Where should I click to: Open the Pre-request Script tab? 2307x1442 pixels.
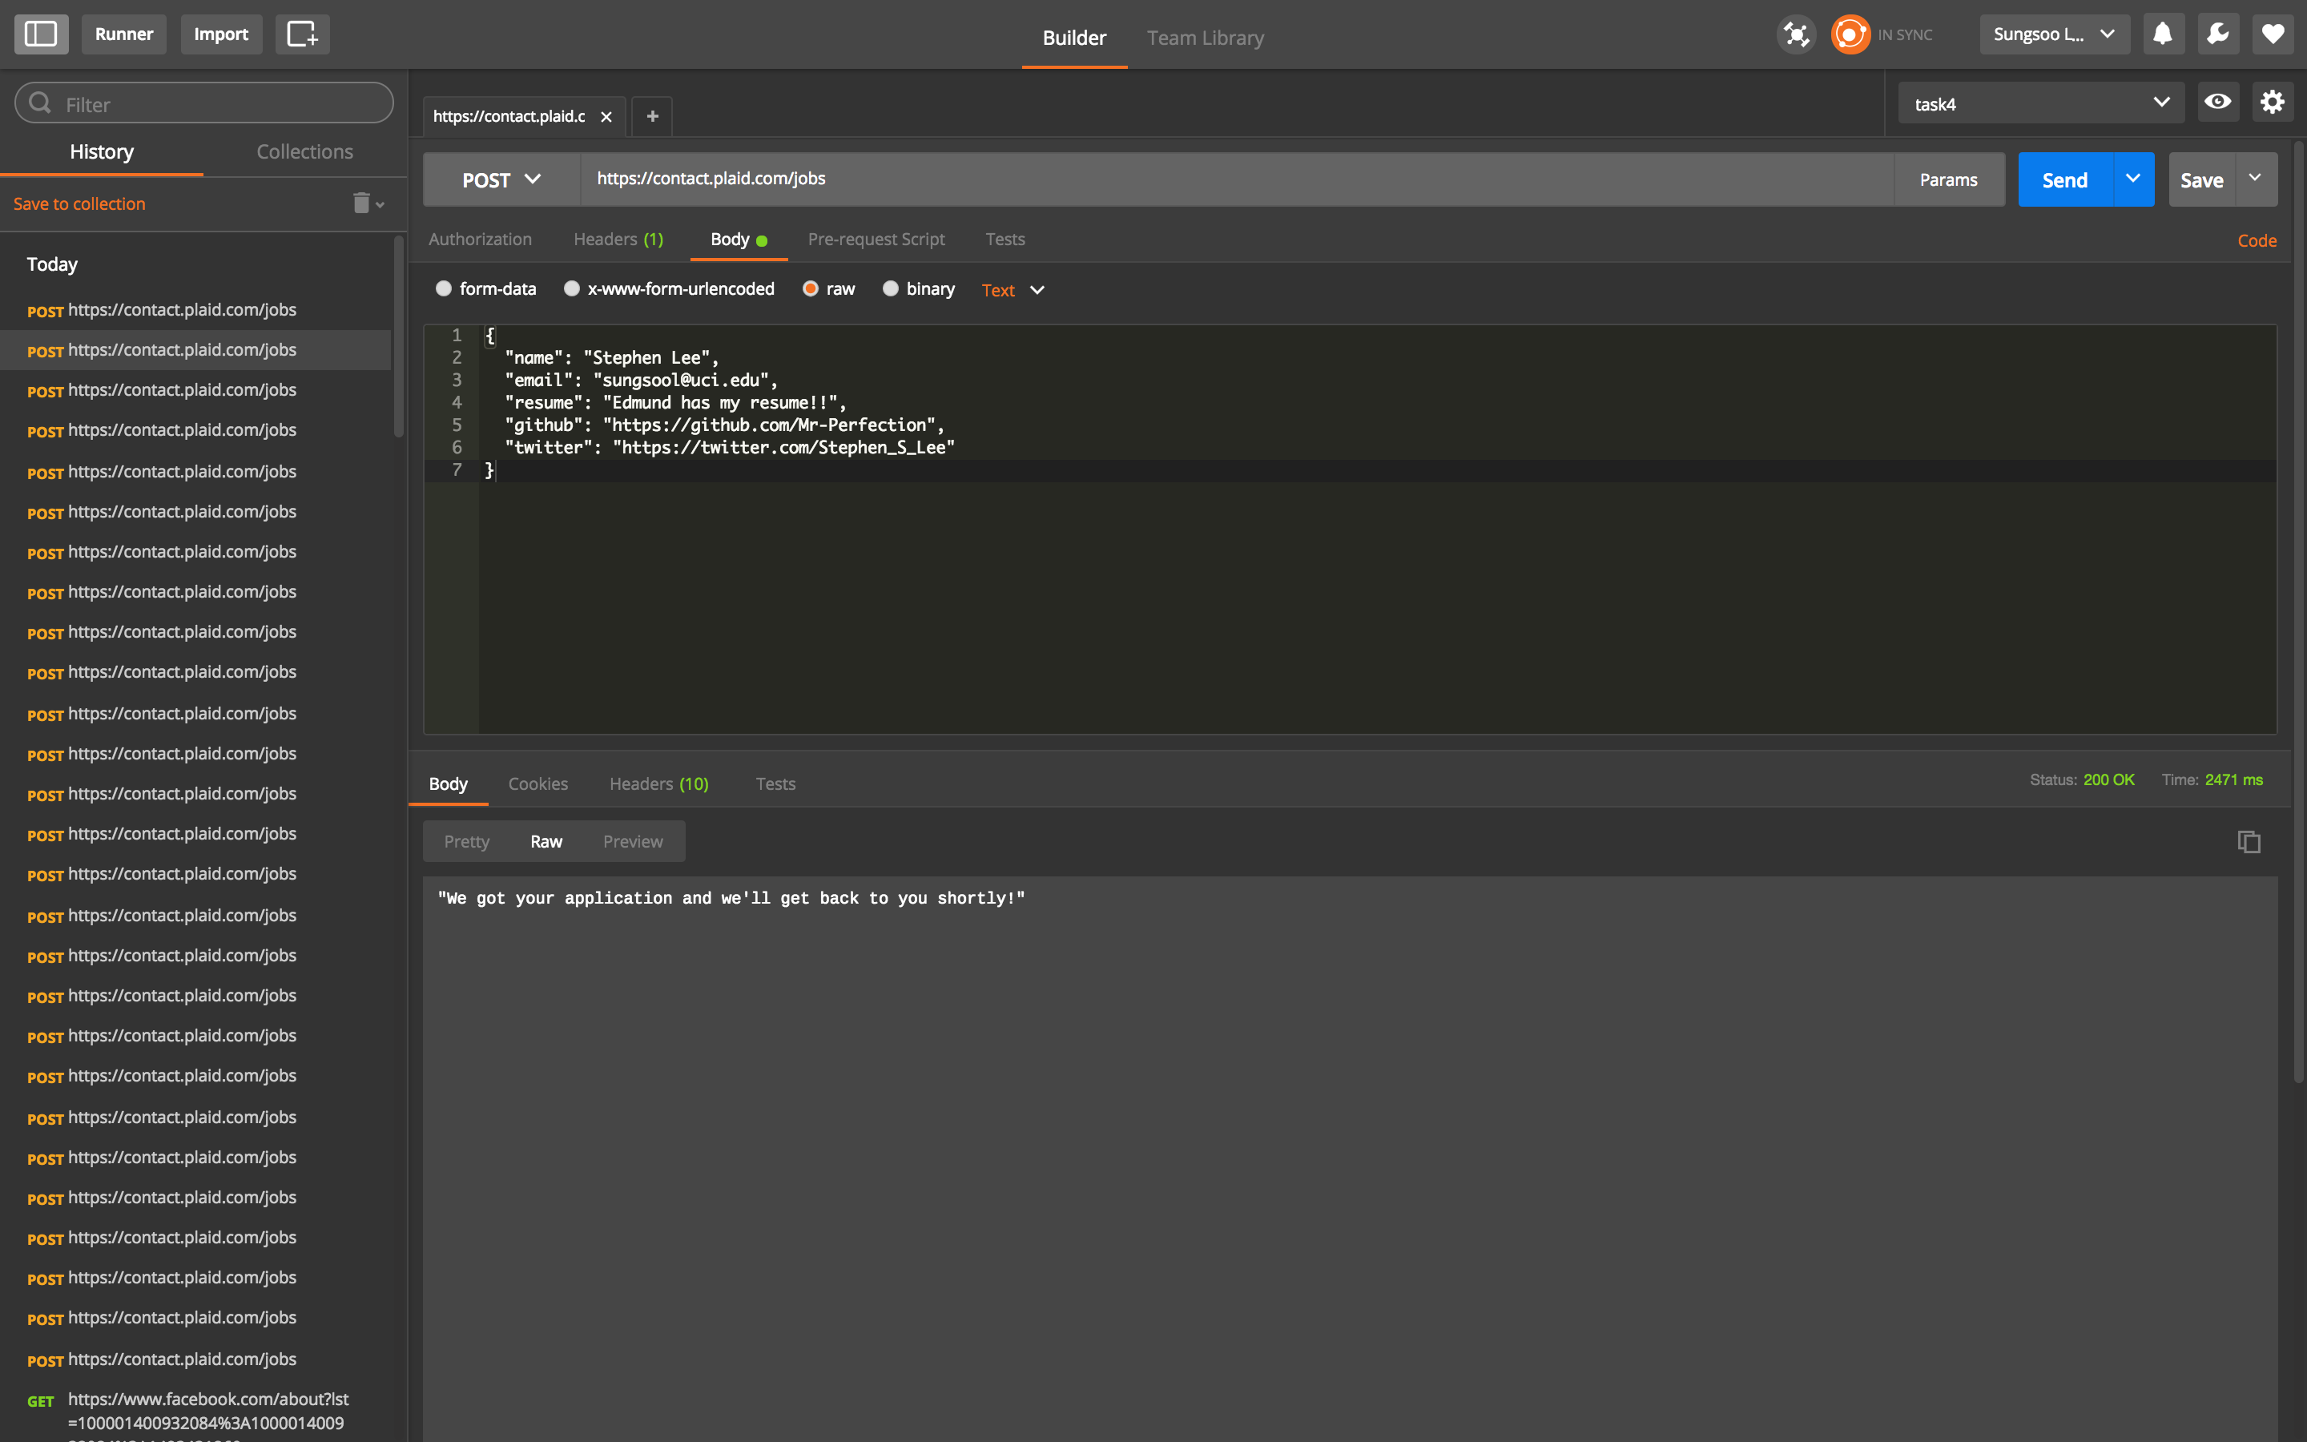point(876,240)
